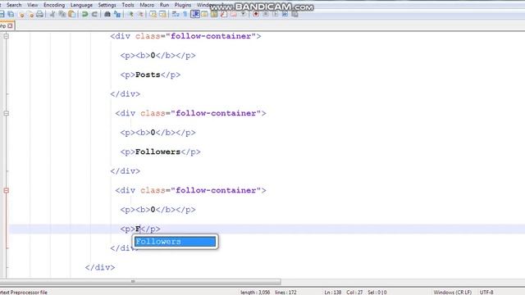
Task: Toggle the Function List icon
Action: pos(224,14)
